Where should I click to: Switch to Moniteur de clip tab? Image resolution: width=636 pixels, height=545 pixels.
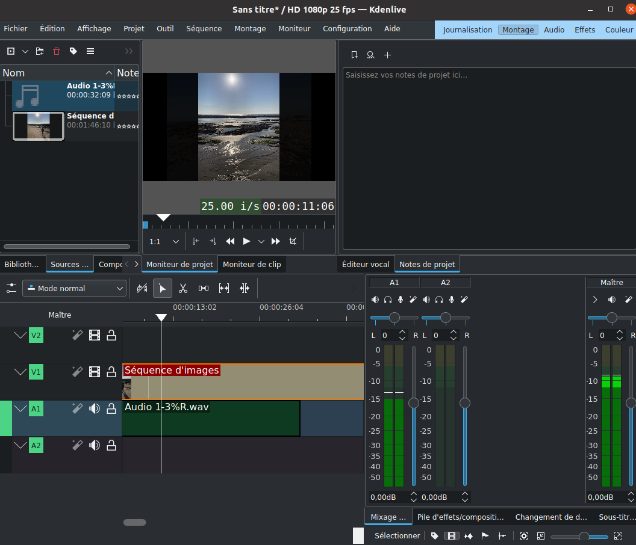click(x=252, y=264)
